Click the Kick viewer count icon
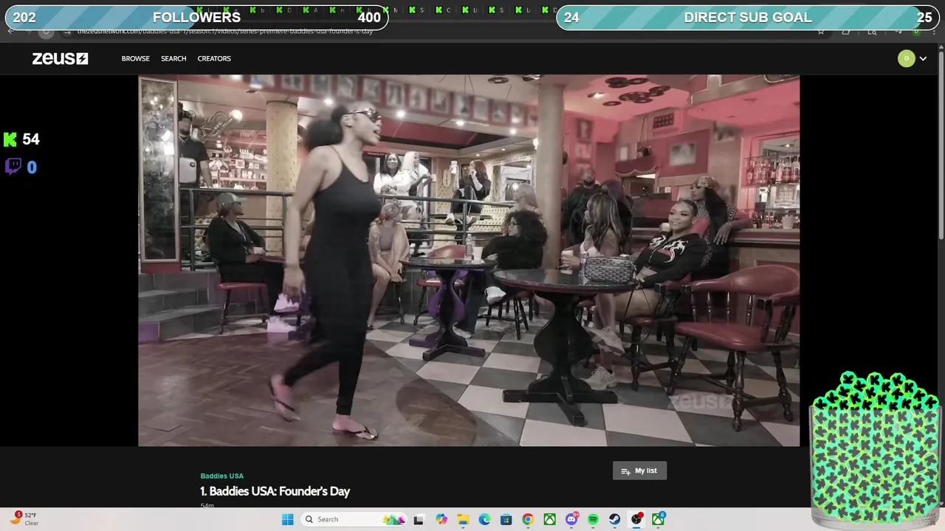Image resolution: width=945 pixels, height=531 pixels. [10, 139]
